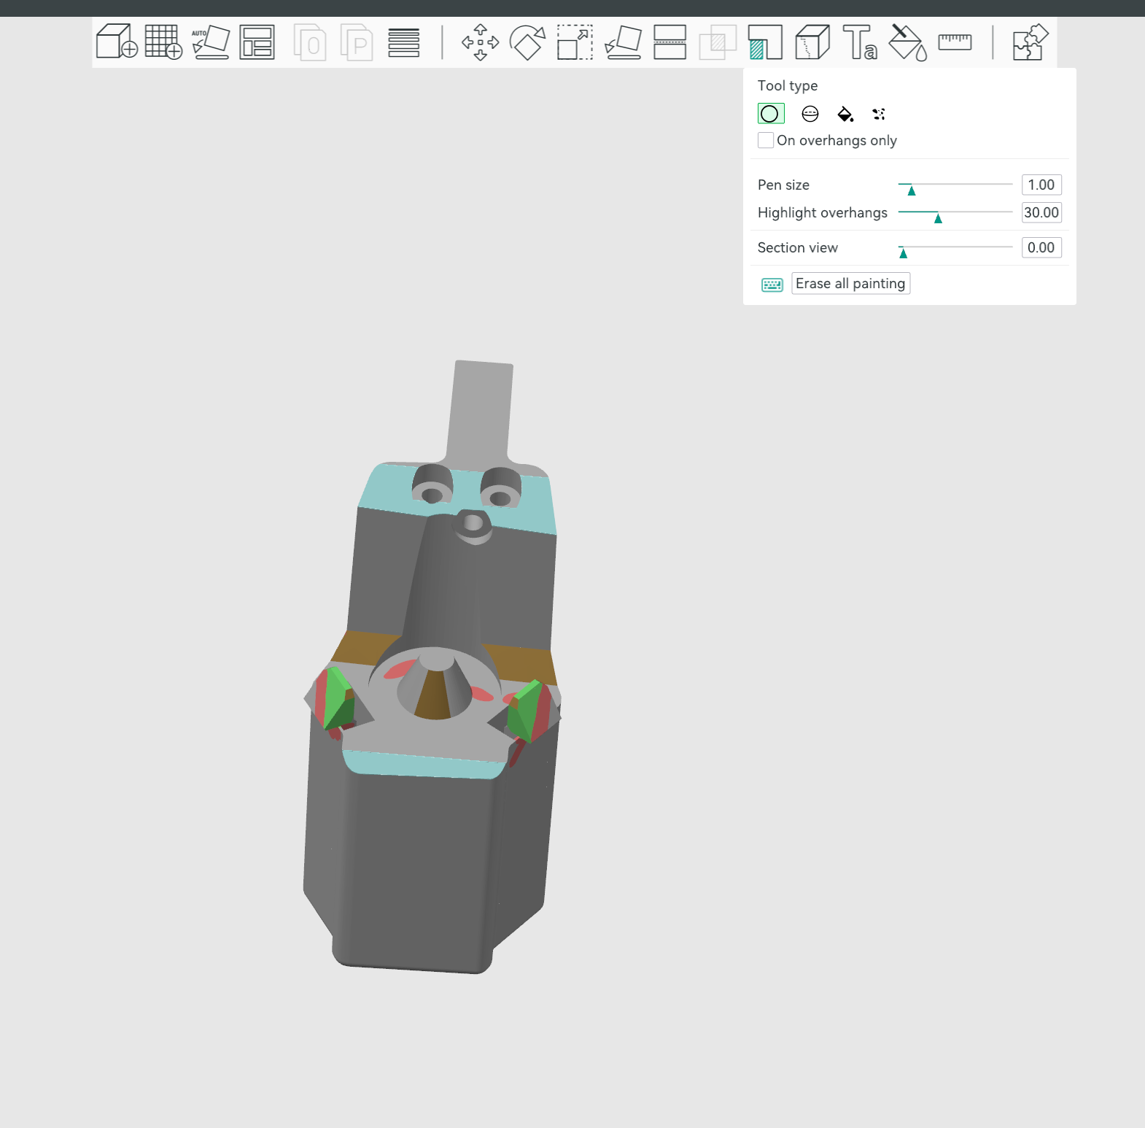The height and width of the screenshot is (1128, 1145).
Task: Choose the Sphere tool type
Action: (x=810, y=114)
